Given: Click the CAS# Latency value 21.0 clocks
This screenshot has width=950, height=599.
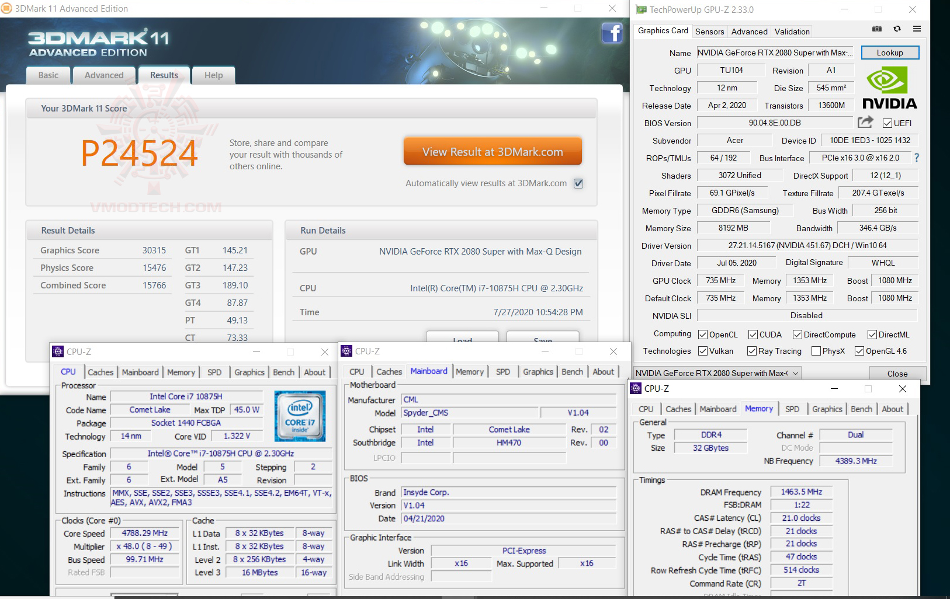Looking at the screenshot, I should 801,518.
